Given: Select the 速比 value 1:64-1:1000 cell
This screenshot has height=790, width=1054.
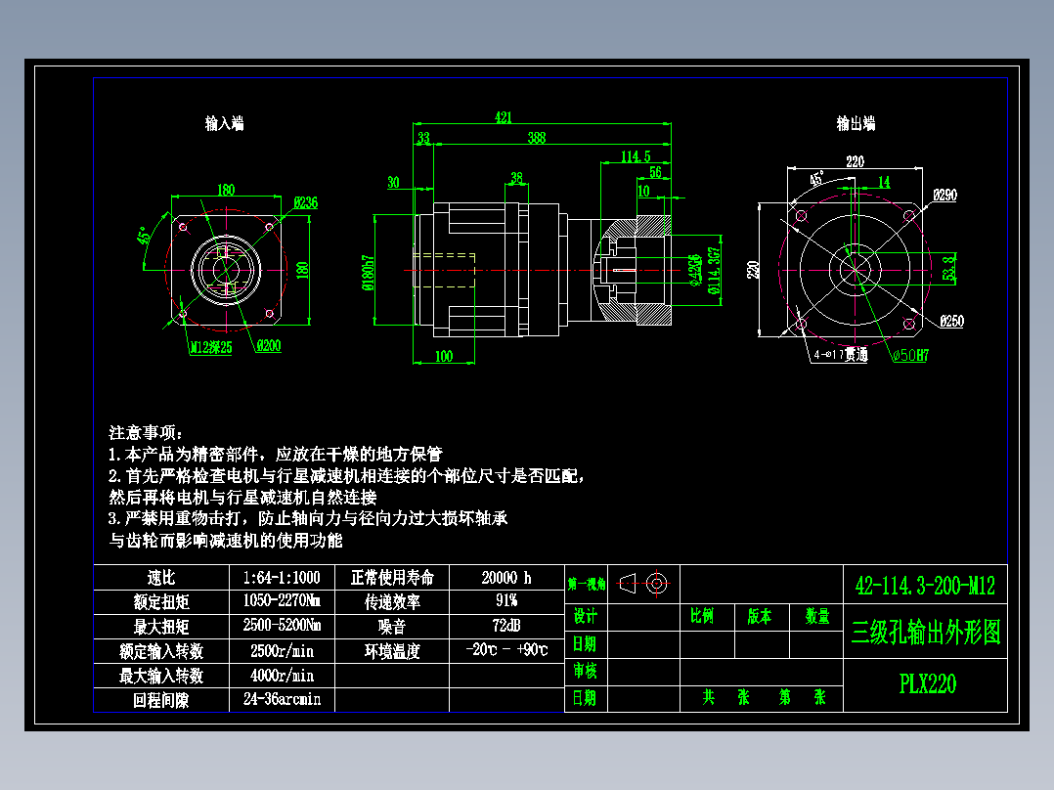Looking at the screenshot, I should (281, 578).
